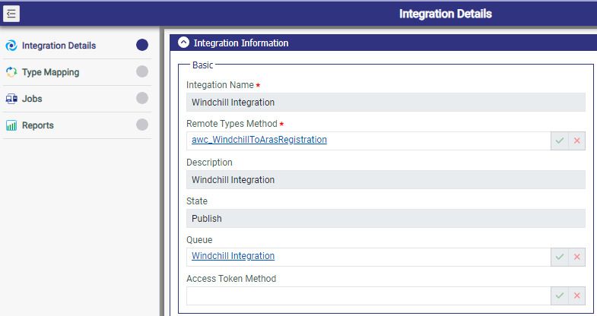Click the Integration Details swirl icon

pyautogui.click(x=11, y=46)
